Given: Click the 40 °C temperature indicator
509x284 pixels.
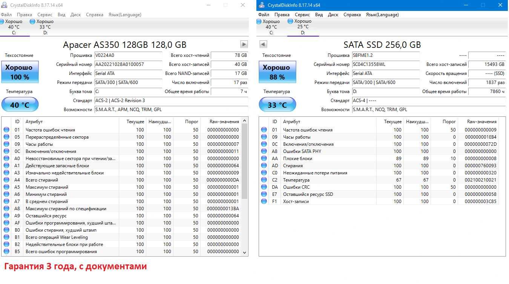Looking at the screenshot, I should coord(20,105).
